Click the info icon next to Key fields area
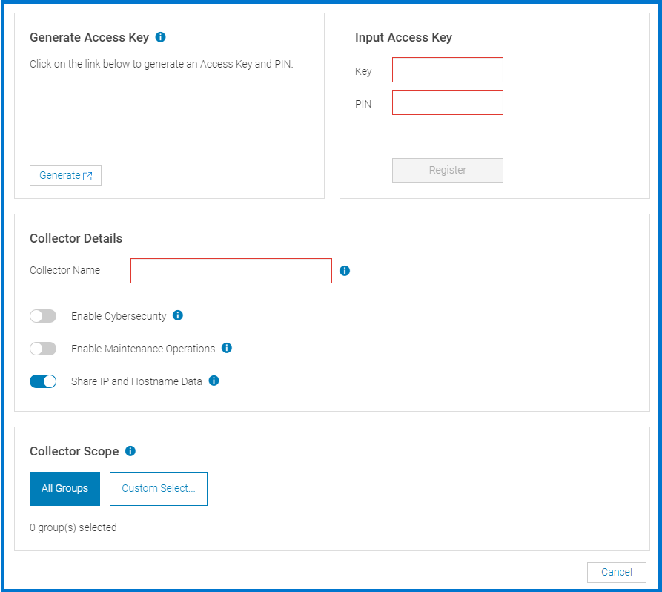 point(160,37)
